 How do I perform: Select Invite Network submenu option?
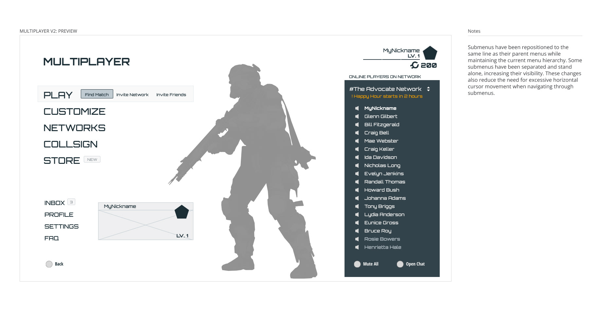click(133, 95)
